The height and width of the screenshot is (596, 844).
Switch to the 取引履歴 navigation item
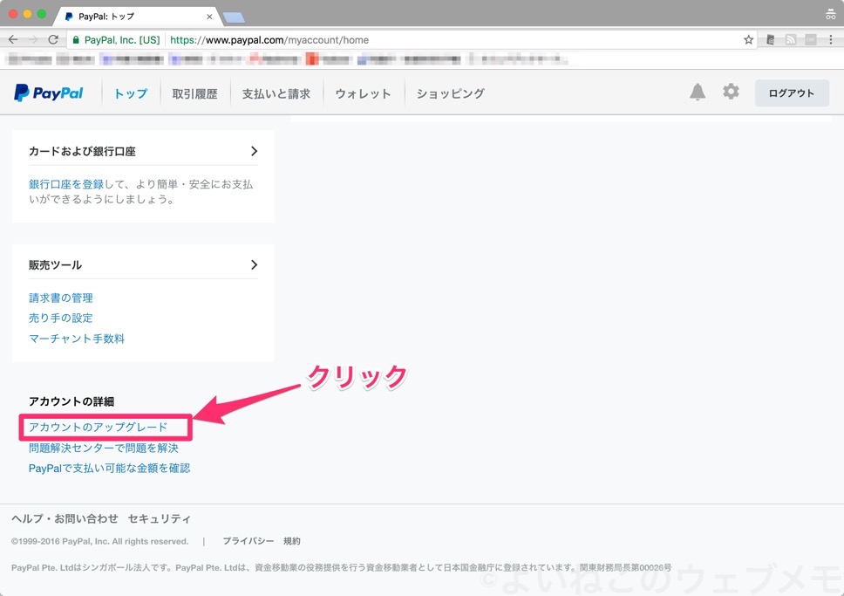(194, 93)
